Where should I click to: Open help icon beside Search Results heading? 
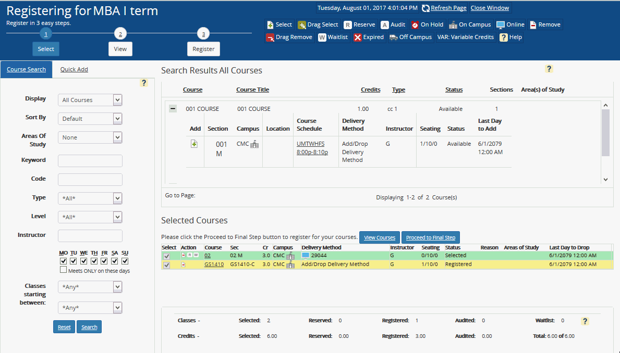click(x=549, y=69)
